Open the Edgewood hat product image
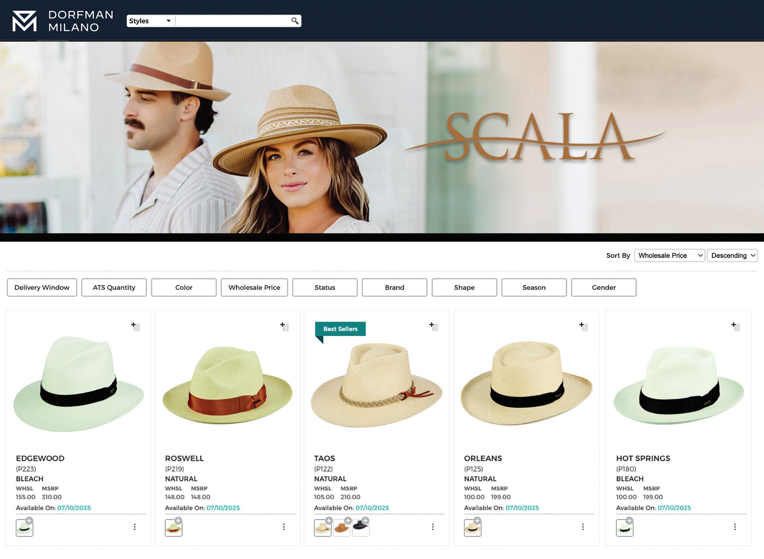This screenshot has width=764, height=559. (x=79, y=384)
